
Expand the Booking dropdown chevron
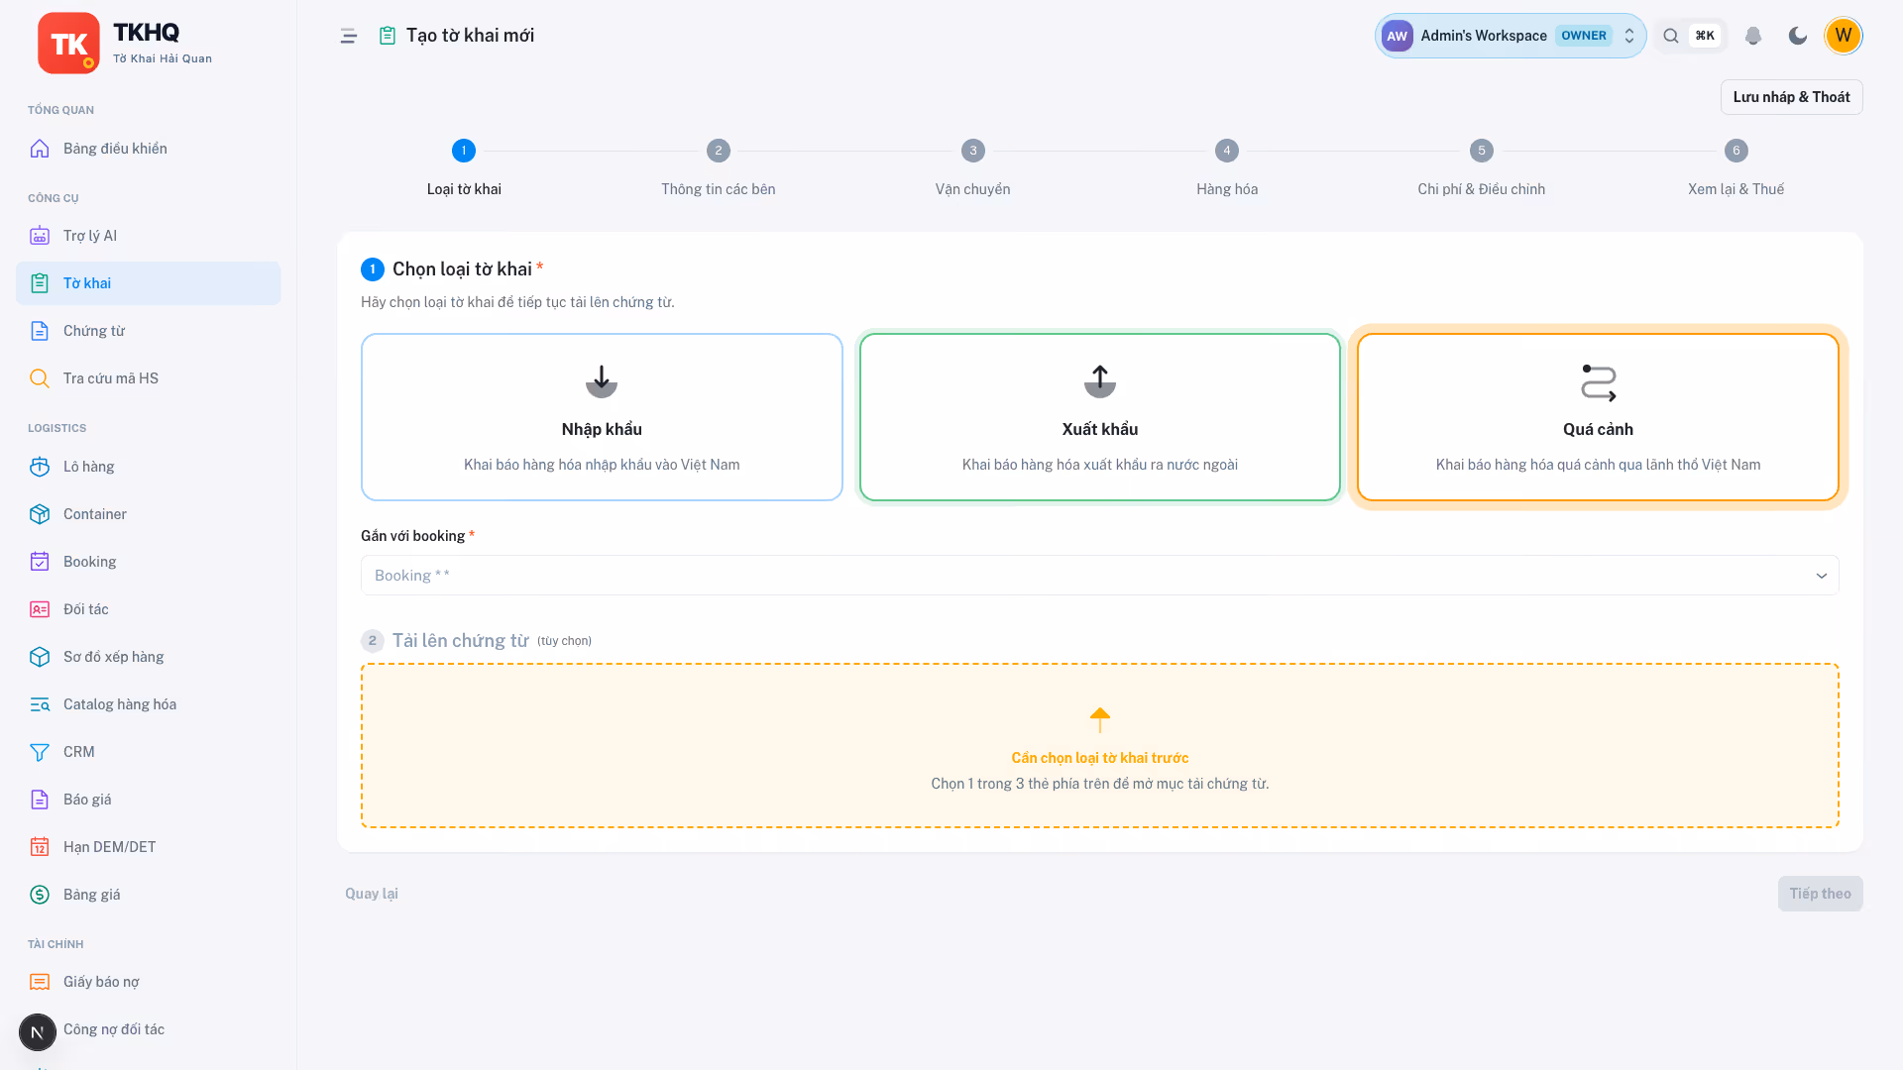pos(1822,576)
